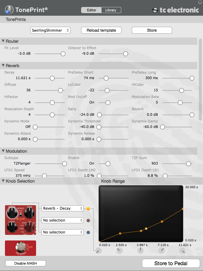This screenshot has width=203, height=271.
Task: Click the pre-delay short/long switch on pedal
Action: pos(21,215)
